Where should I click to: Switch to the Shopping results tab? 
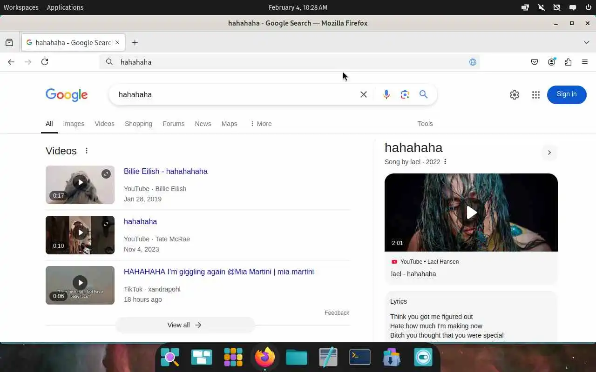(138, 124)
